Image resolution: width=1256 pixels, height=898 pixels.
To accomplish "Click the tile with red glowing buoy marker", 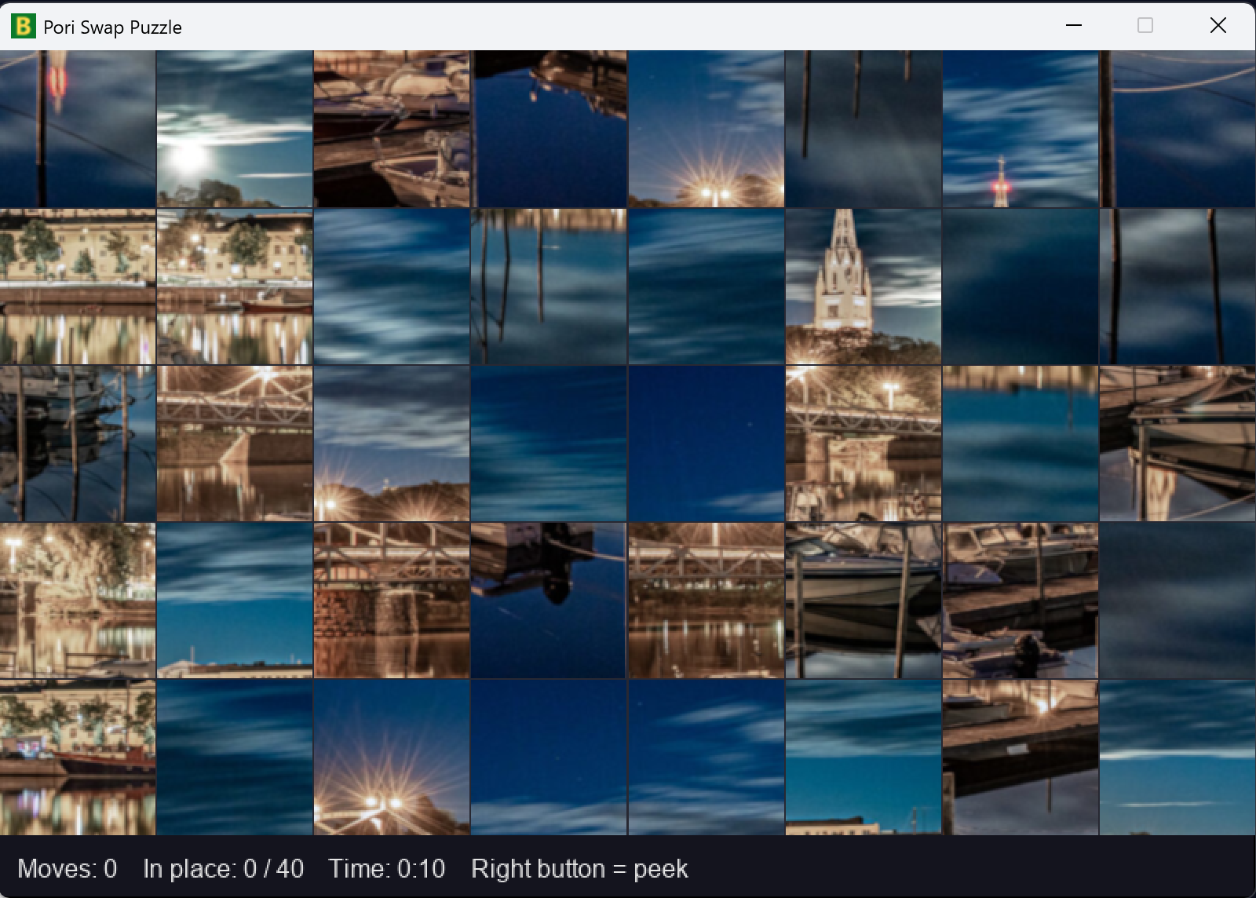I will click(x=78, y=129).
